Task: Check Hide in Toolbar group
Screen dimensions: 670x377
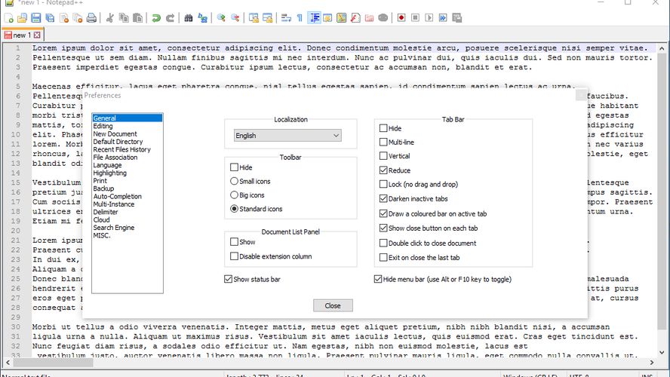Action: (234, 167)
